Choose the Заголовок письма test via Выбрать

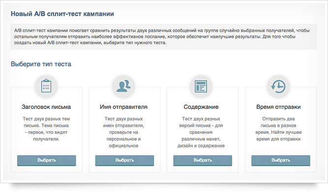pyautogui.click(x=46, y=160)
